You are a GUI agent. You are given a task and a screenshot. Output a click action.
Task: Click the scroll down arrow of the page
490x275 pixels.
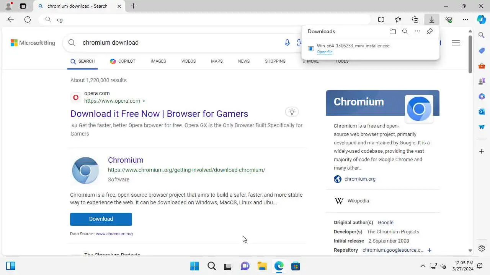coord(470,251)
